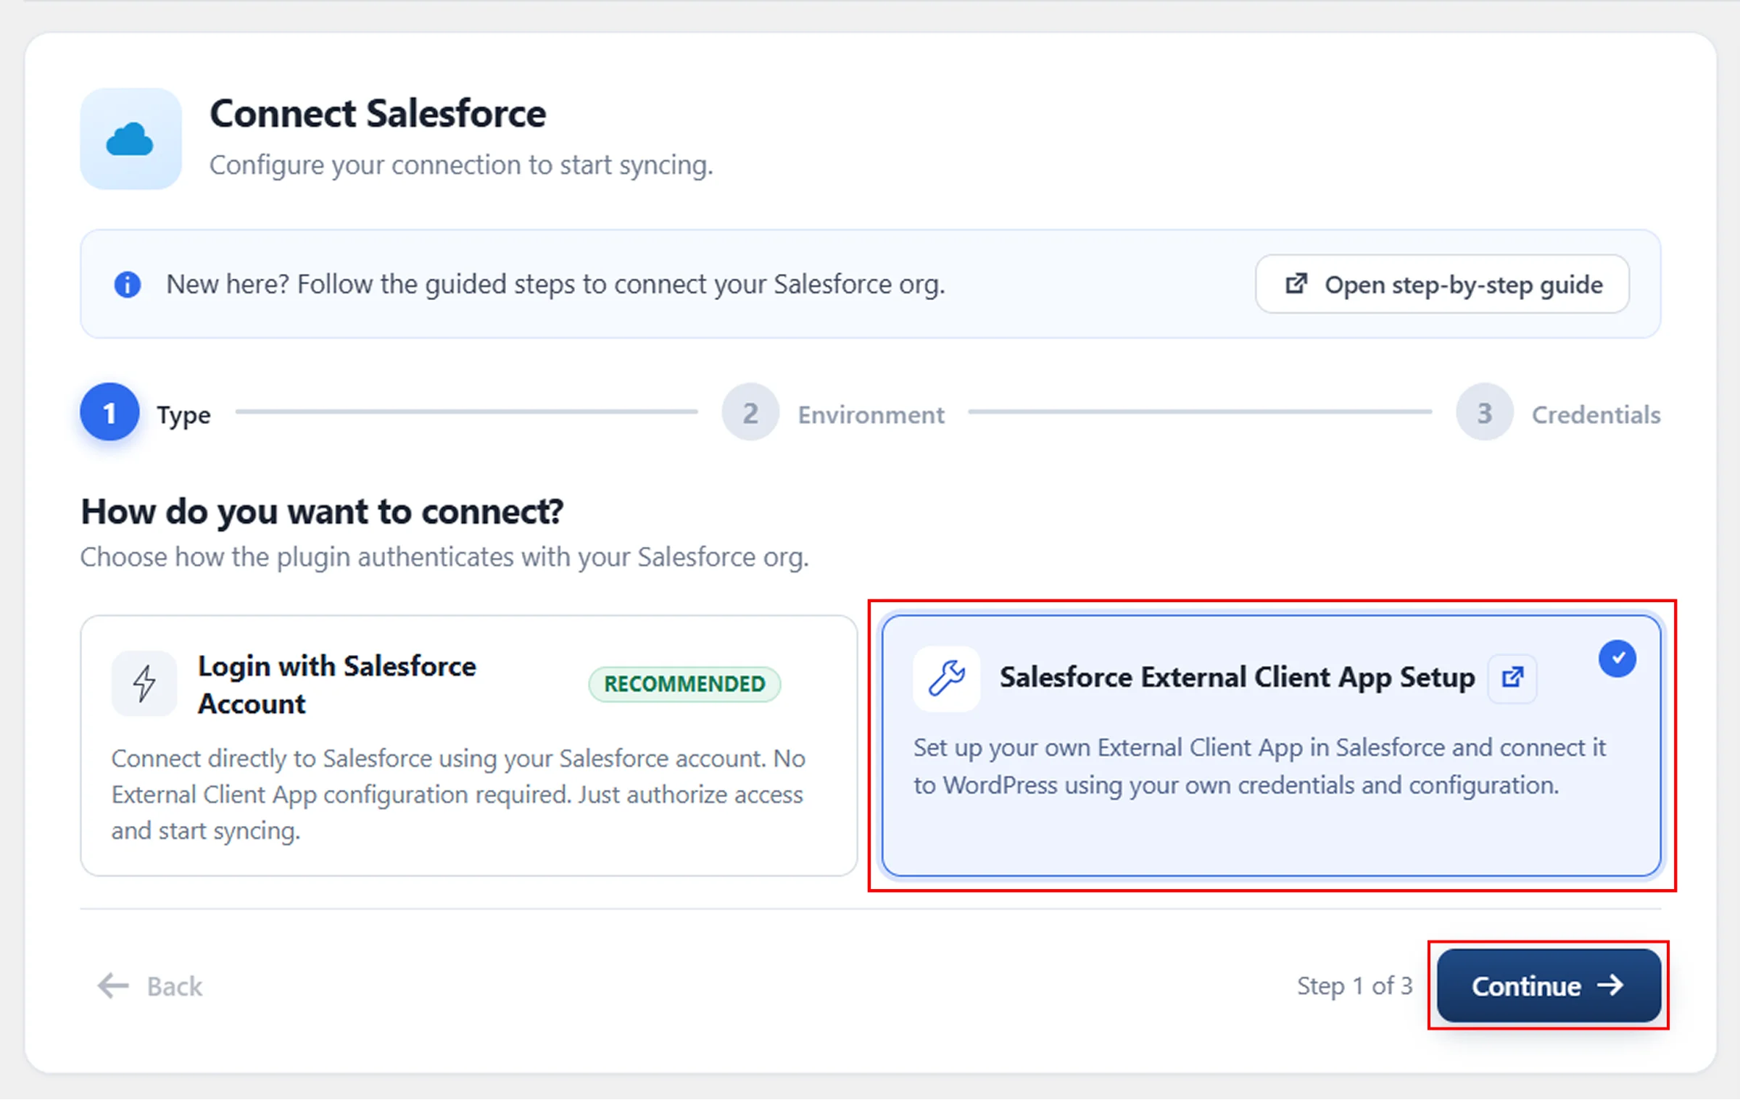Go Back using the arrow button

[x=150, y=986]
